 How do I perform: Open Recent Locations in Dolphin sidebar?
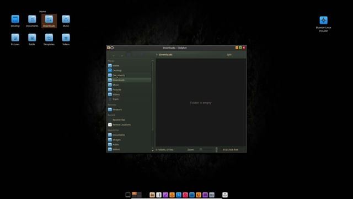click(x=129, y=124)
